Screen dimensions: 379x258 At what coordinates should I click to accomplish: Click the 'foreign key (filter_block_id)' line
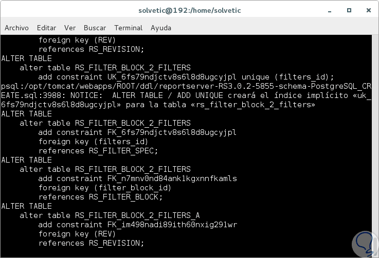click(x=105, y=188)
